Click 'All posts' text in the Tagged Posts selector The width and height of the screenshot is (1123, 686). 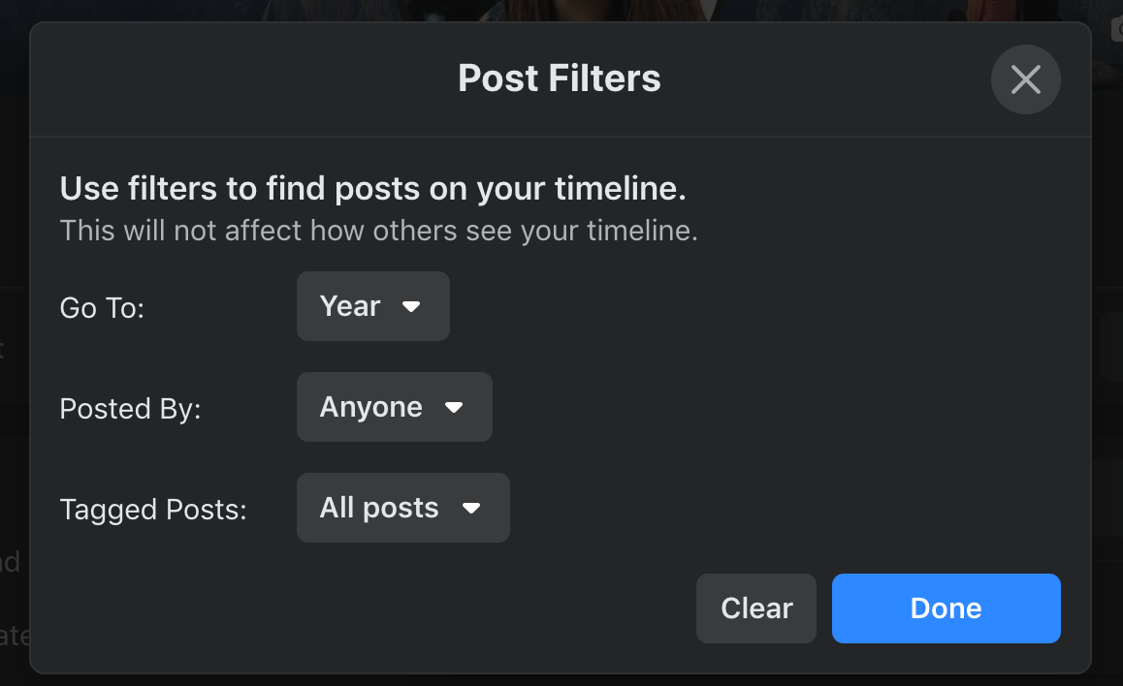(379, 508)
